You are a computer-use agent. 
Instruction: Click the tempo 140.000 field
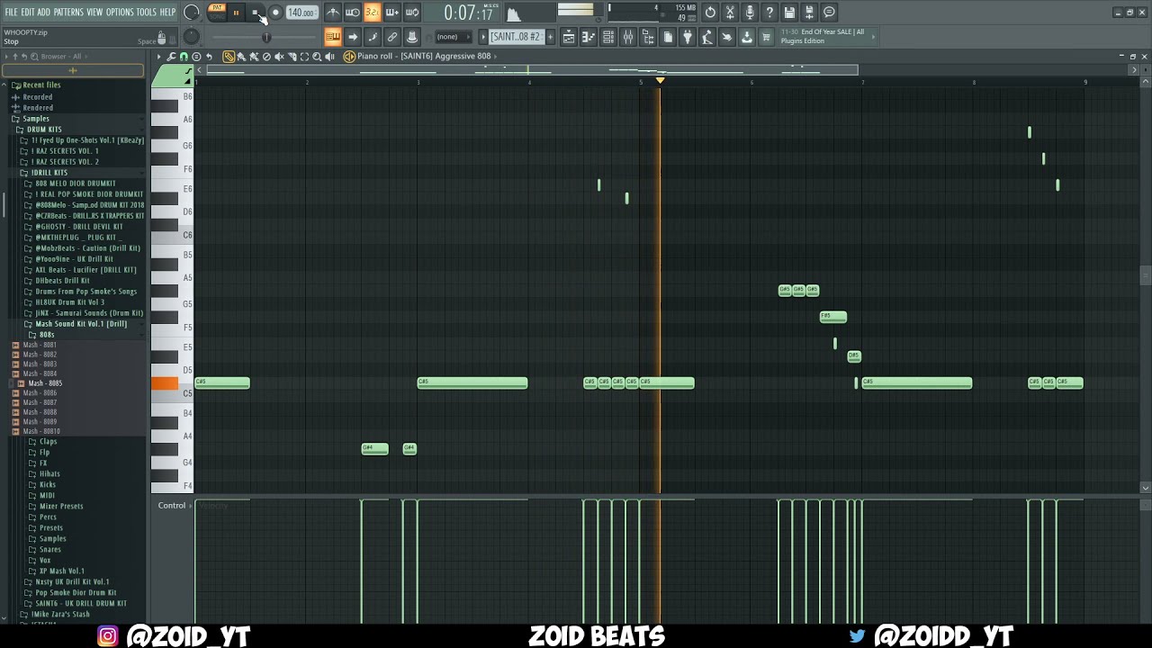coord(301,13)
